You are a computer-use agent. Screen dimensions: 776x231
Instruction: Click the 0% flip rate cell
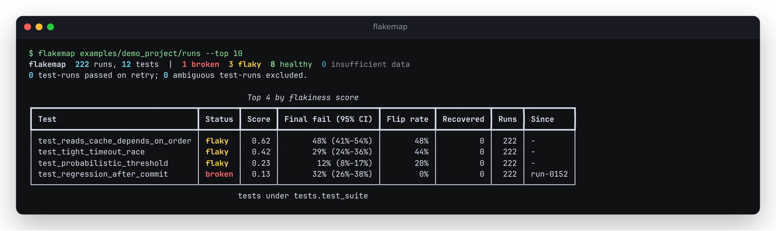click(x=424, y=174)
